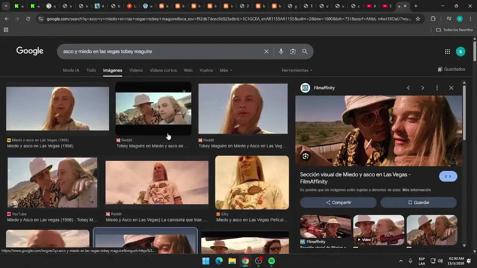This screenshot has height=268, width=477.
Task: Open Todos los favoritos bookmarks folder
Action: [x=454, y=30]
